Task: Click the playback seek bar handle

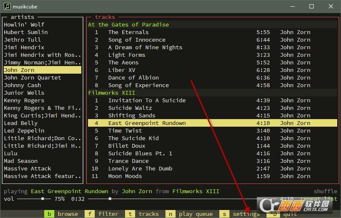Action: click(x=110, y=199)
